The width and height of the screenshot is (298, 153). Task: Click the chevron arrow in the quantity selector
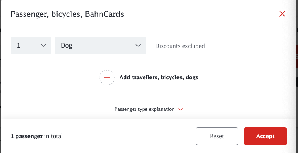44,45
